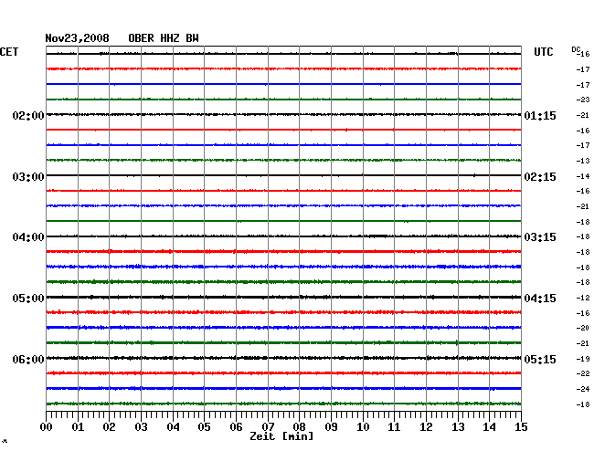The width and height of the screenshot is (594, 451).
Task: Click the date label "Nov23,2008"
Action: pos(78,38)
